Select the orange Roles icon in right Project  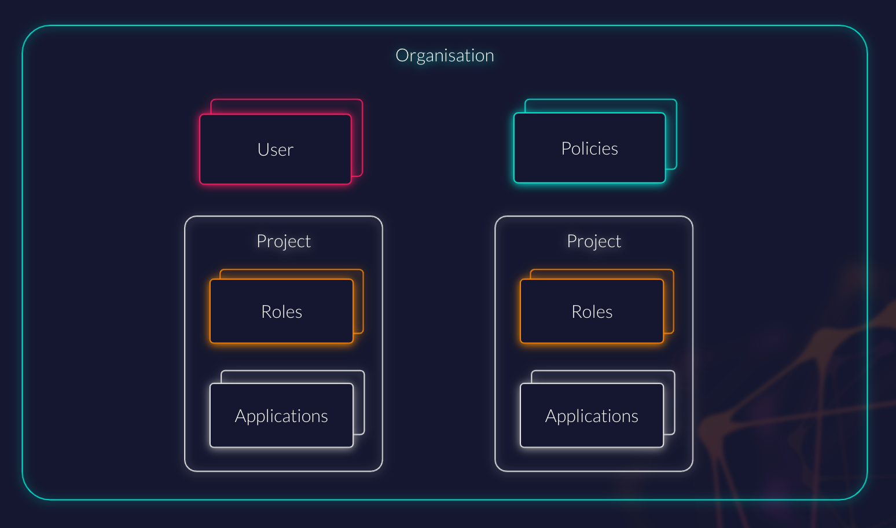pyautogui.click(x=592, y=311)
